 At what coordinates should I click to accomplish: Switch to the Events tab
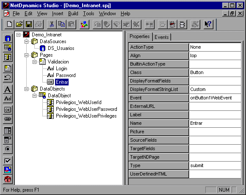pos(162,37)
